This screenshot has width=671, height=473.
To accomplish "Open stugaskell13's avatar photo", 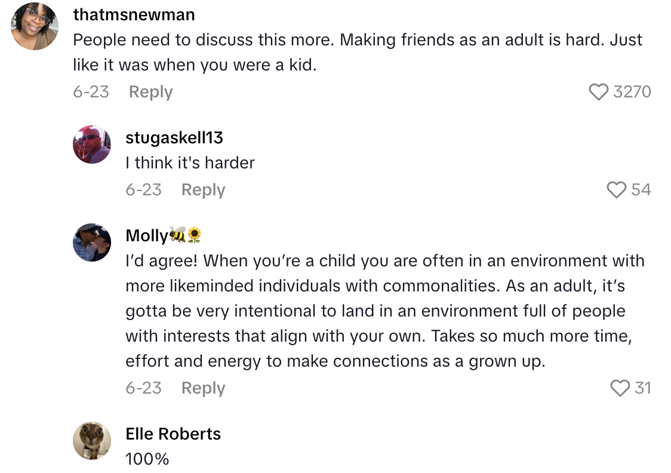I will point(92,145).
